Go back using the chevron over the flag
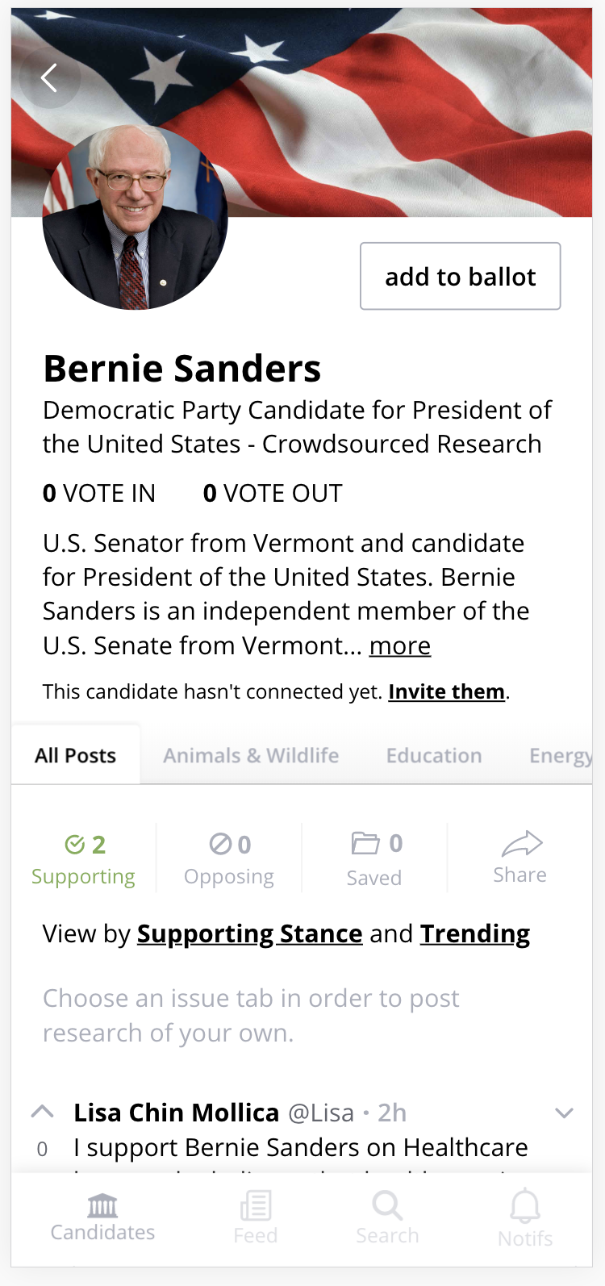This screenshot has width=605, height=1286. point(49,77)
